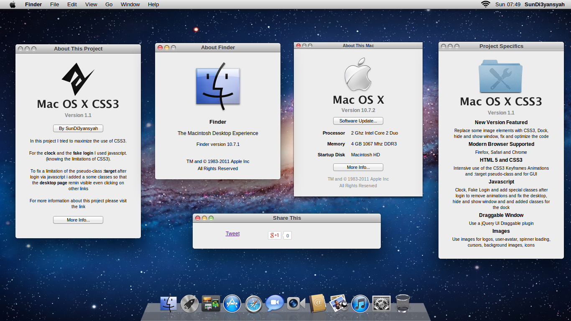Zoom the About Finder window
This screenshot has width=571, height=321.
[173, 48]
